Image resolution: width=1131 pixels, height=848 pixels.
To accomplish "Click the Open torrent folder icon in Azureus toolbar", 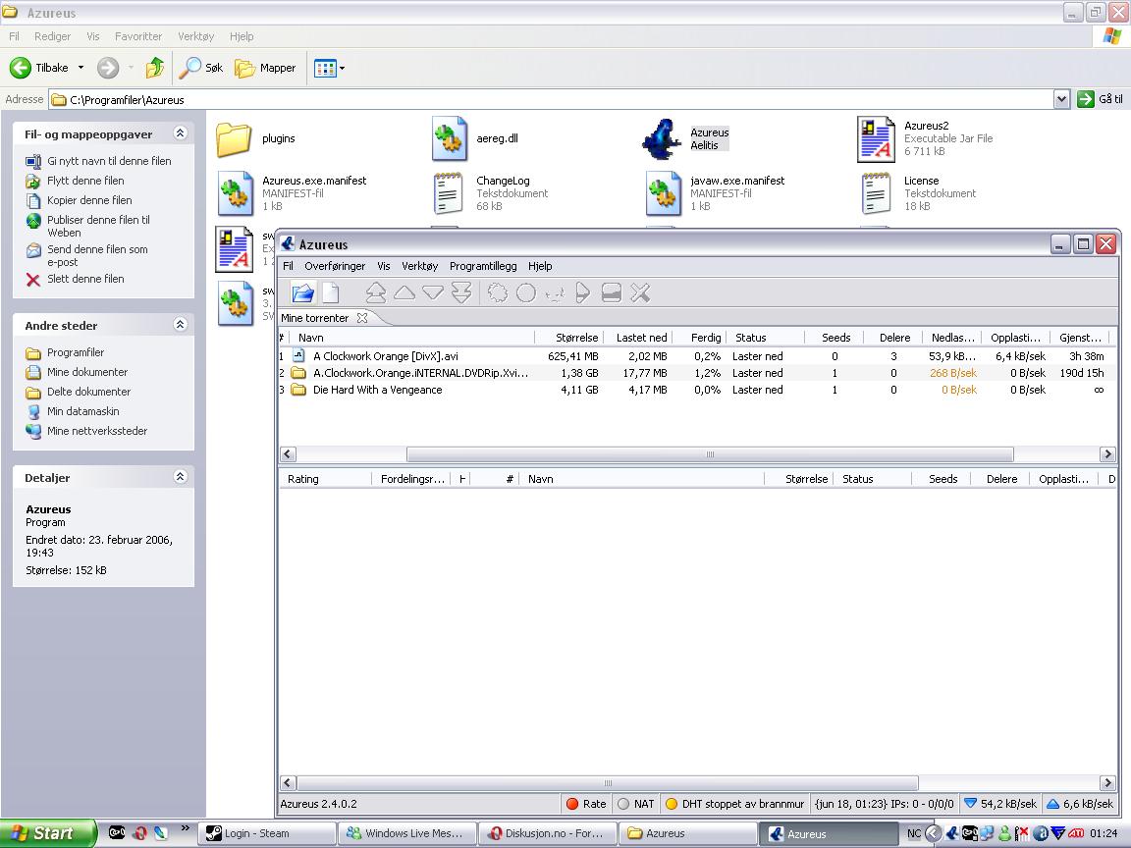I will click(x=303, y=292).
